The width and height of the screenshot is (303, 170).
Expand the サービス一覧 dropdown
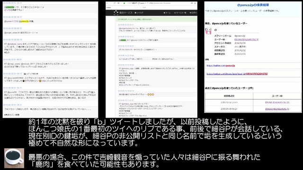[180, 13]
